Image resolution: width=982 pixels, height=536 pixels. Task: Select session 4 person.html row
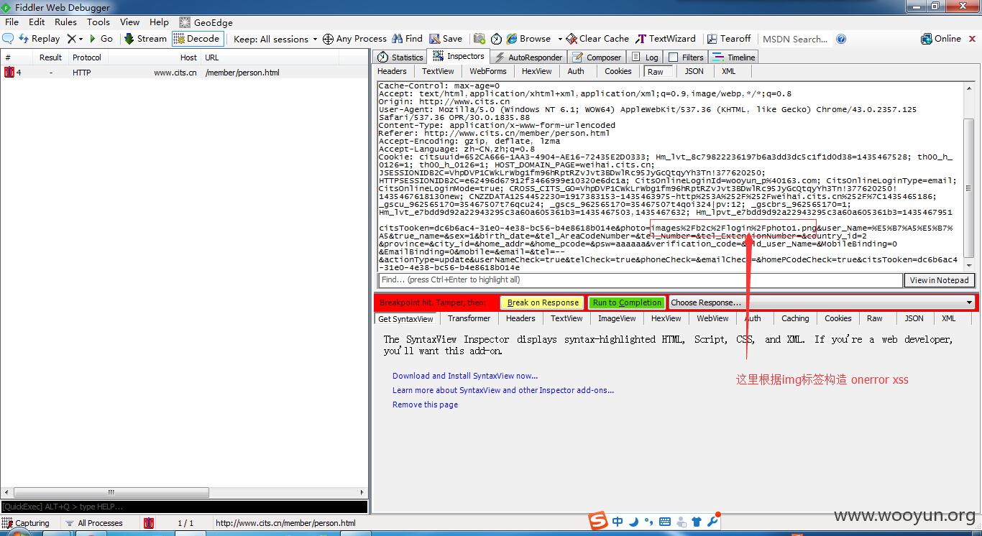[184, 73]
